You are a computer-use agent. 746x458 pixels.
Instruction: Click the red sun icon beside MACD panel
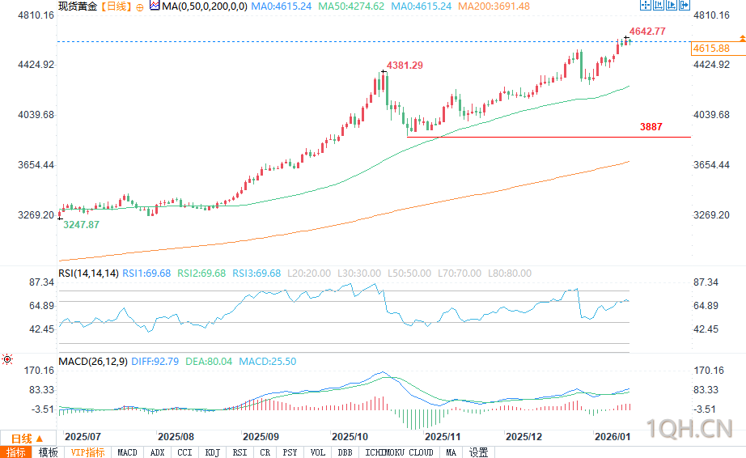8,358
